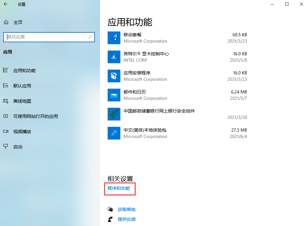Viewport: 306px width, 226px height.
Task: Select the 邮件和日历 app name
Action: coord(135,92)
